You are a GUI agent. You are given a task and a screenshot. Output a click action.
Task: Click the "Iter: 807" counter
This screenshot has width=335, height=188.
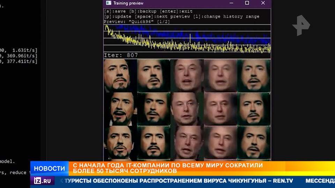click(121, 55)
